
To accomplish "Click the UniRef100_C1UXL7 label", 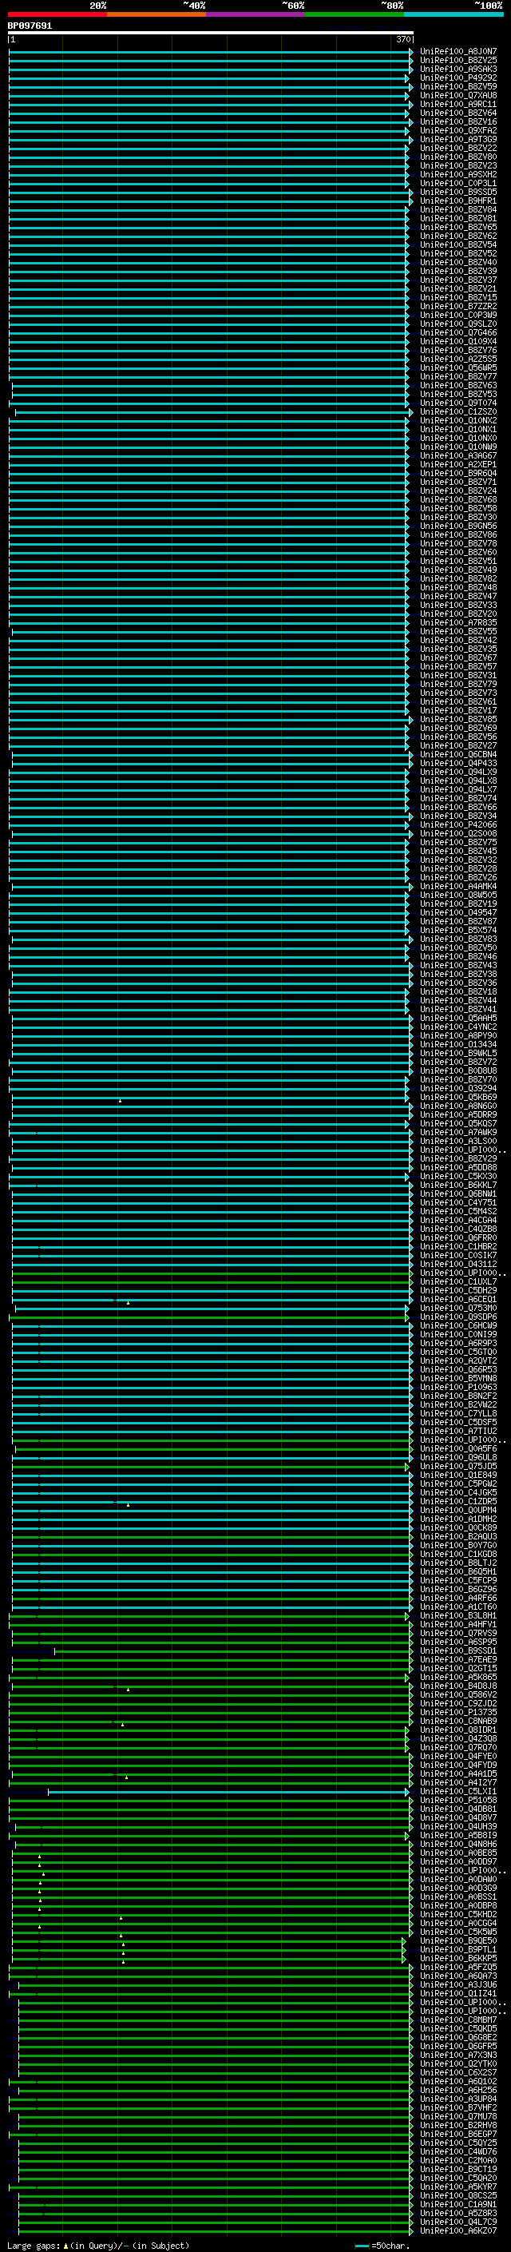I will tap(458, 1281).
